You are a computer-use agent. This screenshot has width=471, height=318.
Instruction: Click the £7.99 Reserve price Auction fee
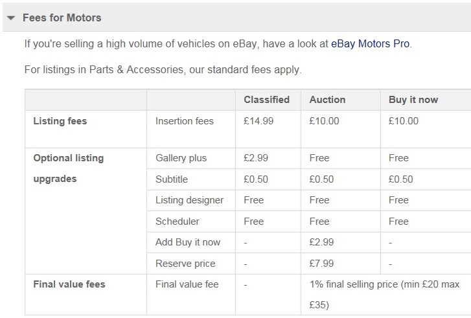pyautogui.click(x=322, y=264)
